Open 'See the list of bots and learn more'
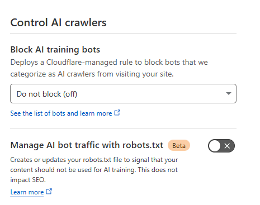 61,113
